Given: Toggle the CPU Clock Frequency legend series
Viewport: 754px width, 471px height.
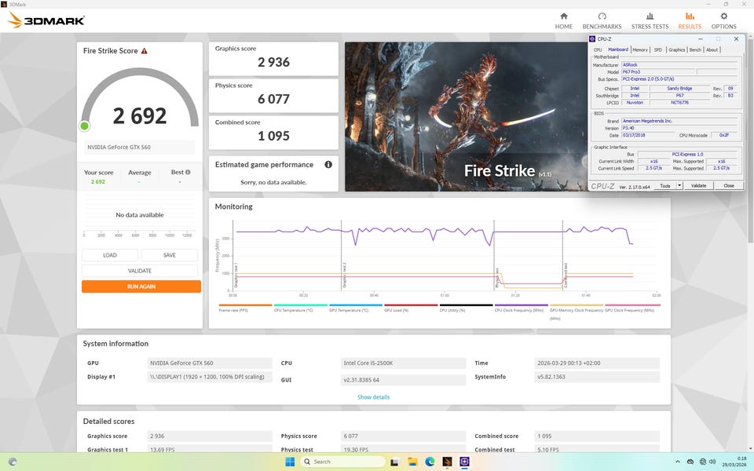Looking at the screenshot, I should tap(522, 309).
